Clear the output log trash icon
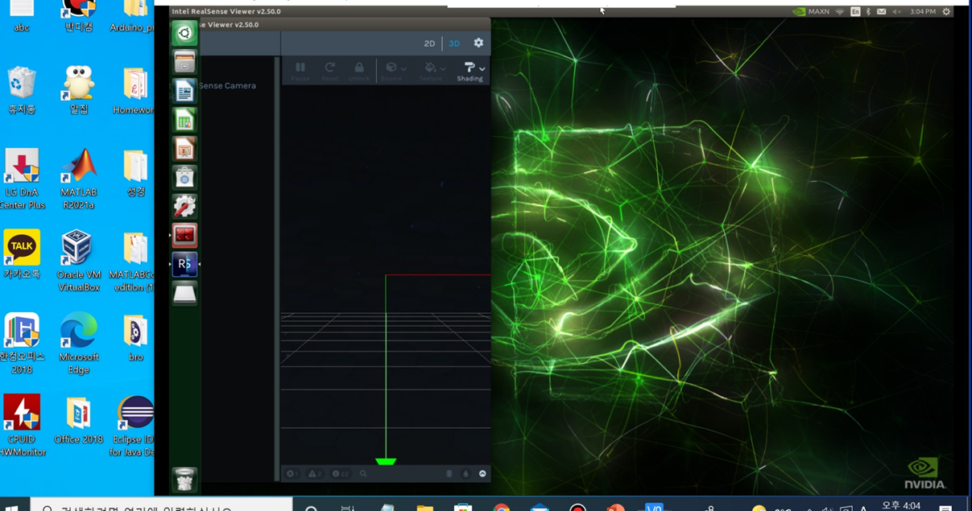This screenshot has height=511, width=972. (x=449, y=474)
